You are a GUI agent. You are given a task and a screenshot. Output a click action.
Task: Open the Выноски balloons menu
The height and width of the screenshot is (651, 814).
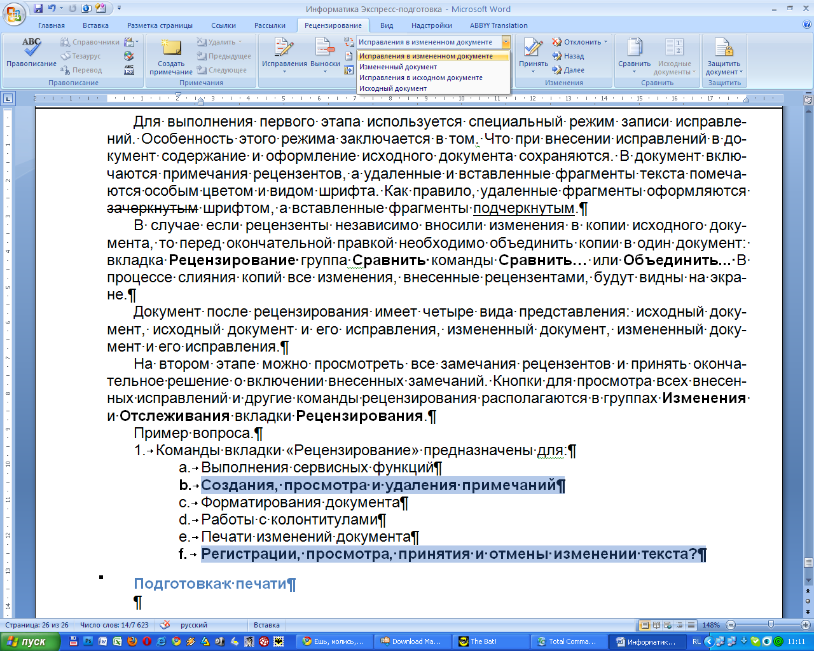[x=325, y=55]
